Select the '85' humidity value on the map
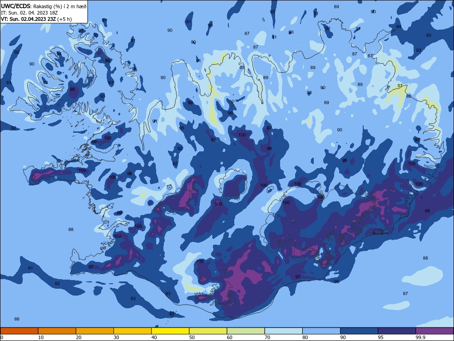The height and width of the screenshot is (341, 454). 242,68
